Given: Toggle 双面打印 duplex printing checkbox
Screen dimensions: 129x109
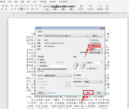Looking at the screenshot, I should 90,46.
